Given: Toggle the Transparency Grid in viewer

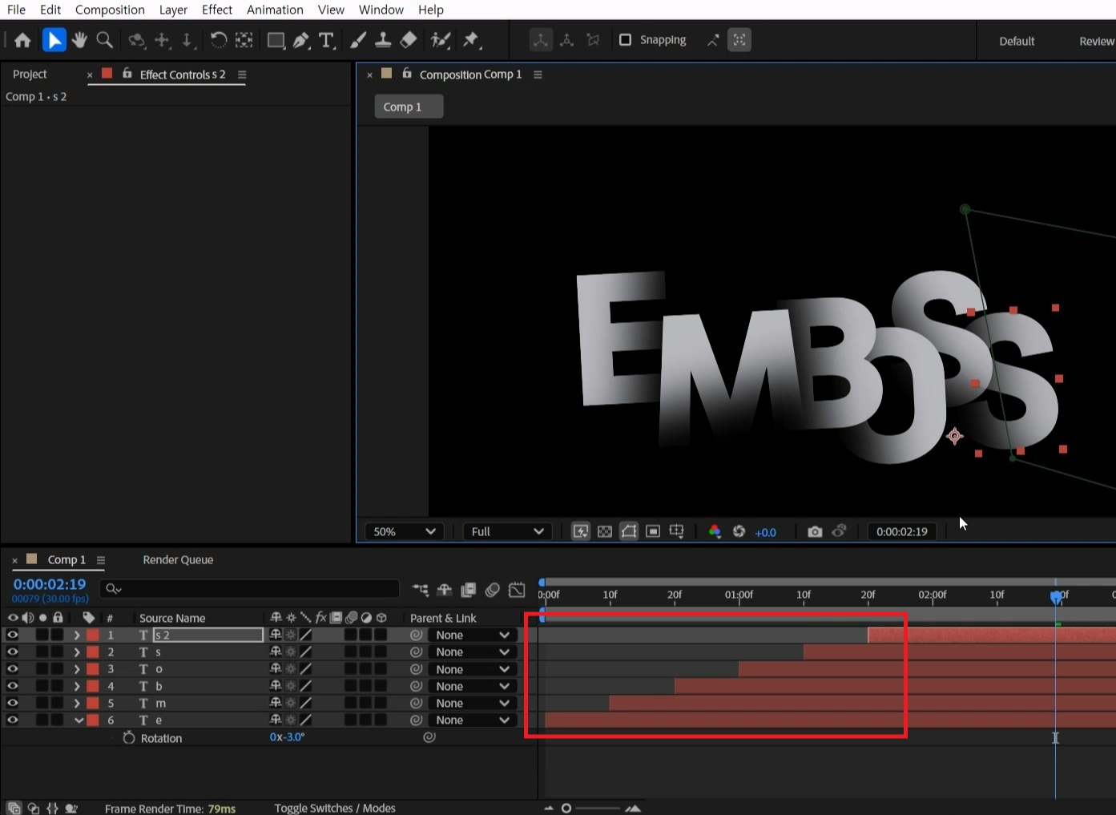Looking at the screenshot, I should coord(605,531).
